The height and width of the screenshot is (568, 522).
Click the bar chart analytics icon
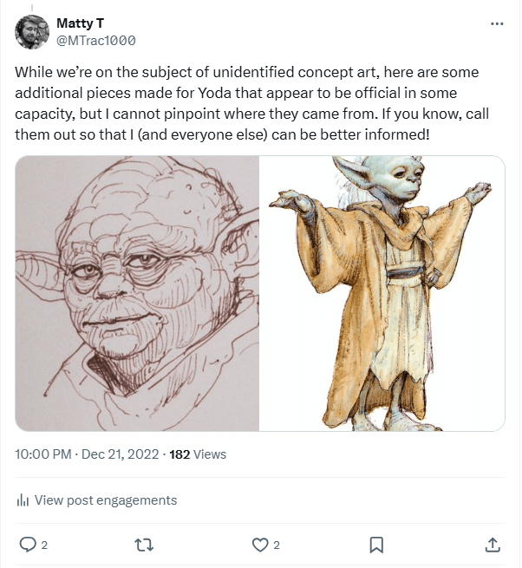23,500
